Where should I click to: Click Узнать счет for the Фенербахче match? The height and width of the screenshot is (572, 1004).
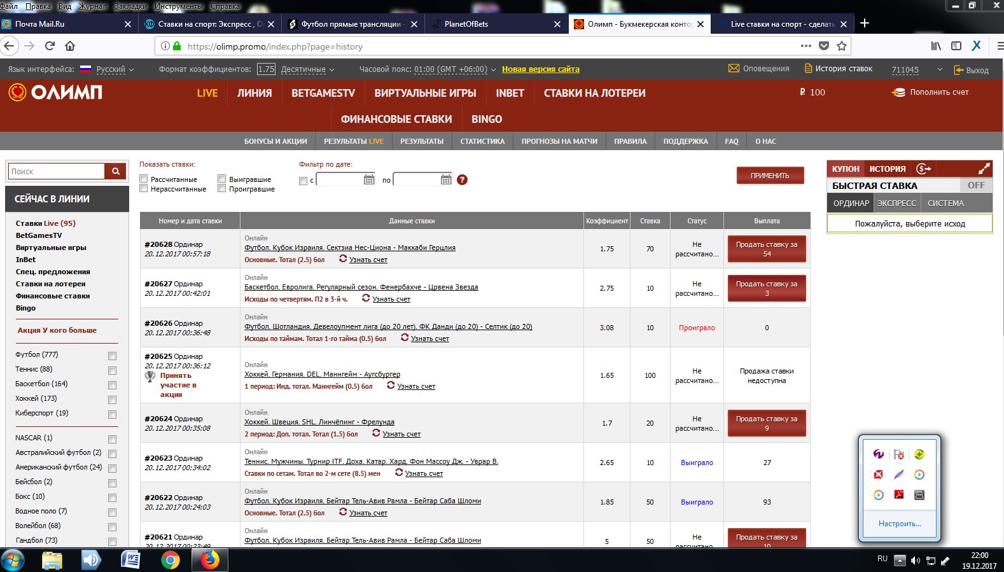391,299
